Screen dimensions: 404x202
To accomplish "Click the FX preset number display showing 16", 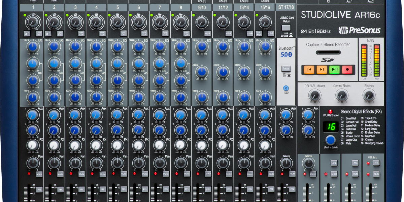I will click(x=331, y=127).
